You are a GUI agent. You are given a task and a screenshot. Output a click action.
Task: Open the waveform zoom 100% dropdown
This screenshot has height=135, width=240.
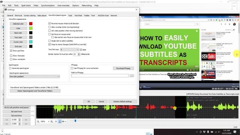(48, 121)
